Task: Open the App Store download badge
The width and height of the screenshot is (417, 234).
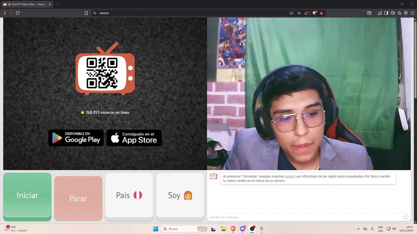Action: coord(134,138)
